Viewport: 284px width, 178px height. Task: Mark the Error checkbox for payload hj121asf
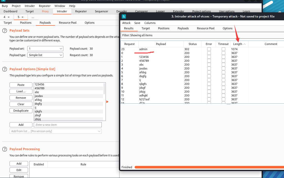[209, 99]
